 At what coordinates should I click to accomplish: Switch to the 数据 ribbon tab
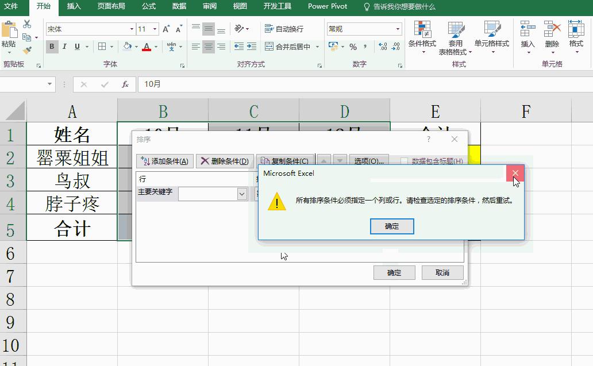click(178, 7)
